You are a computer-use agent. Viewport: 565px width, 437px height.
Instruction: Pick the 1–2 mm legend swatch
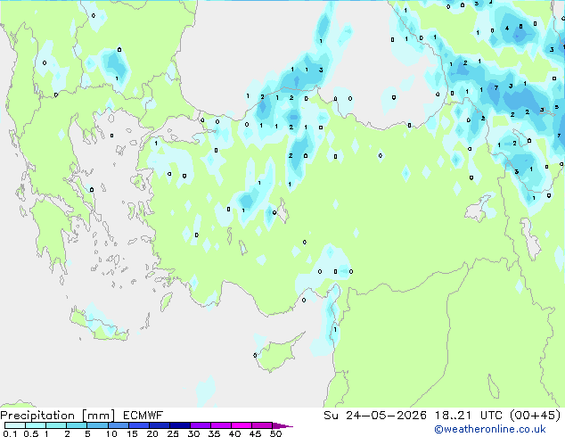click(x=56, y=425)
